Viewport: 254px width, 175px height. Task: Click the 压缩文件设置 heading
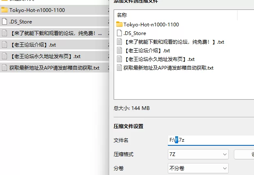pos(128,126)
